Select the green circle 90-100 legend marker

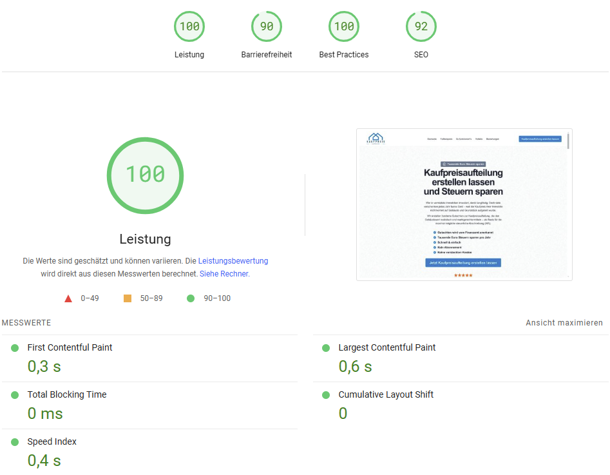coord(190,298)
